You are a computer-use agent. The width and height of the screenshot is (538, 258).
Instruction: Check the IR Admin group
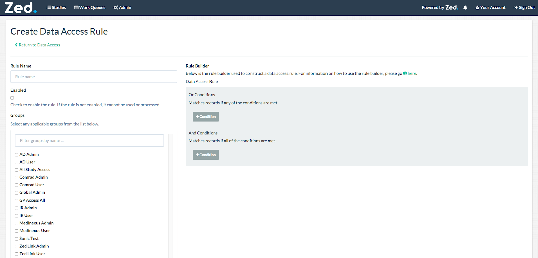click(x=16, y=208)
